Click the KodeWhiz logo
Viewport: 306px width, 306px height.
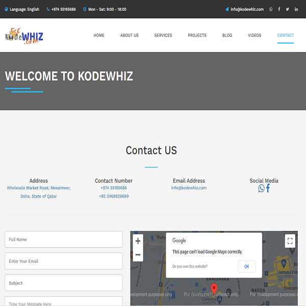click(x=24, y=36)
